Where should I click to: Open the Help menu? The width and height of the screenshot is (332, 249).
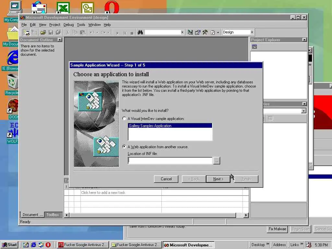[107, 25]
